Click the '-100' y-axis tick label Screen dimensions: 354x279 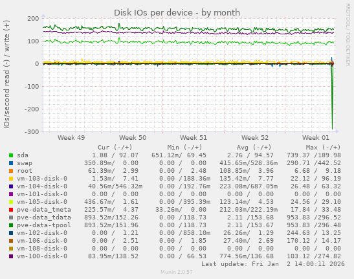32,87
